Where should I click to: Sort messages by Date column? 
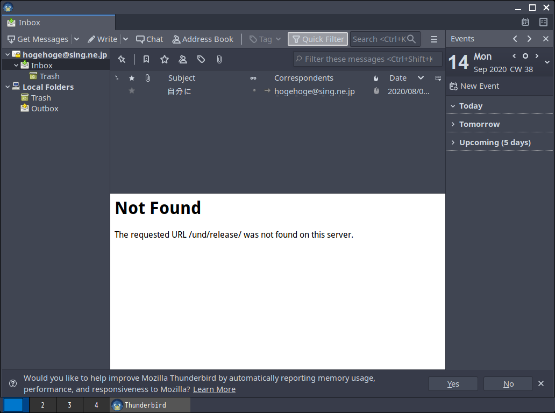pyautogui.click(x=398, y=78)
